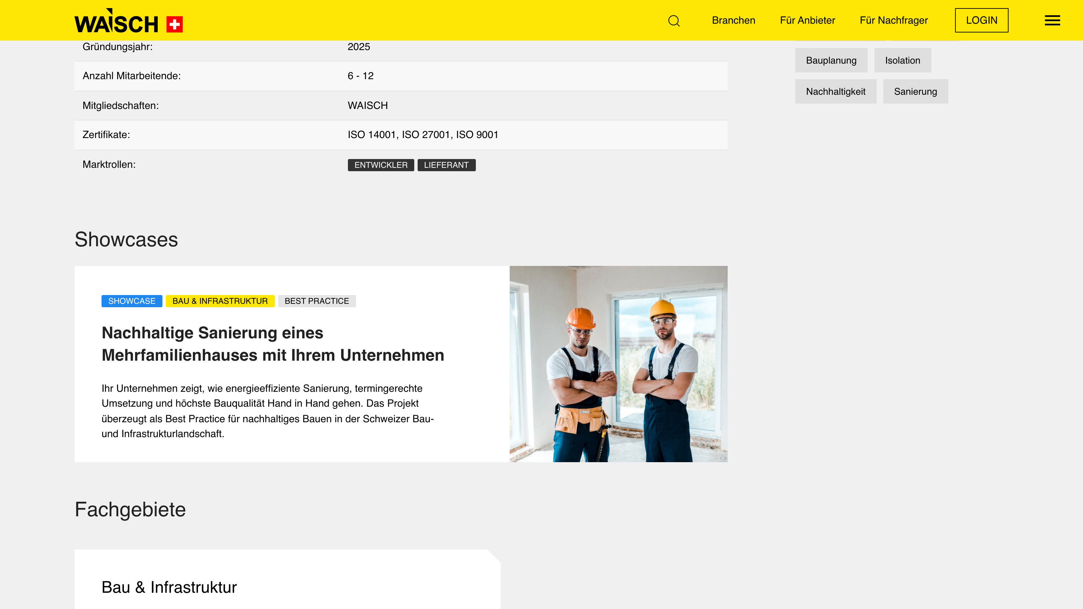Open the hamburger menu icon
The width and height of the screenshot is (1083, 609).
[1052, 20]
